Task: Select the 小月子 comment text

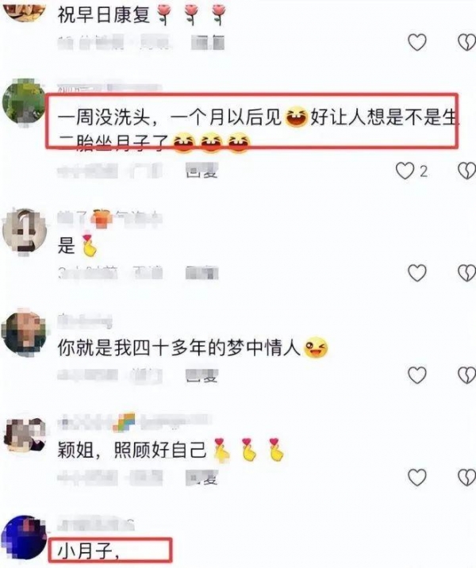Action: [x=89, y=551]
